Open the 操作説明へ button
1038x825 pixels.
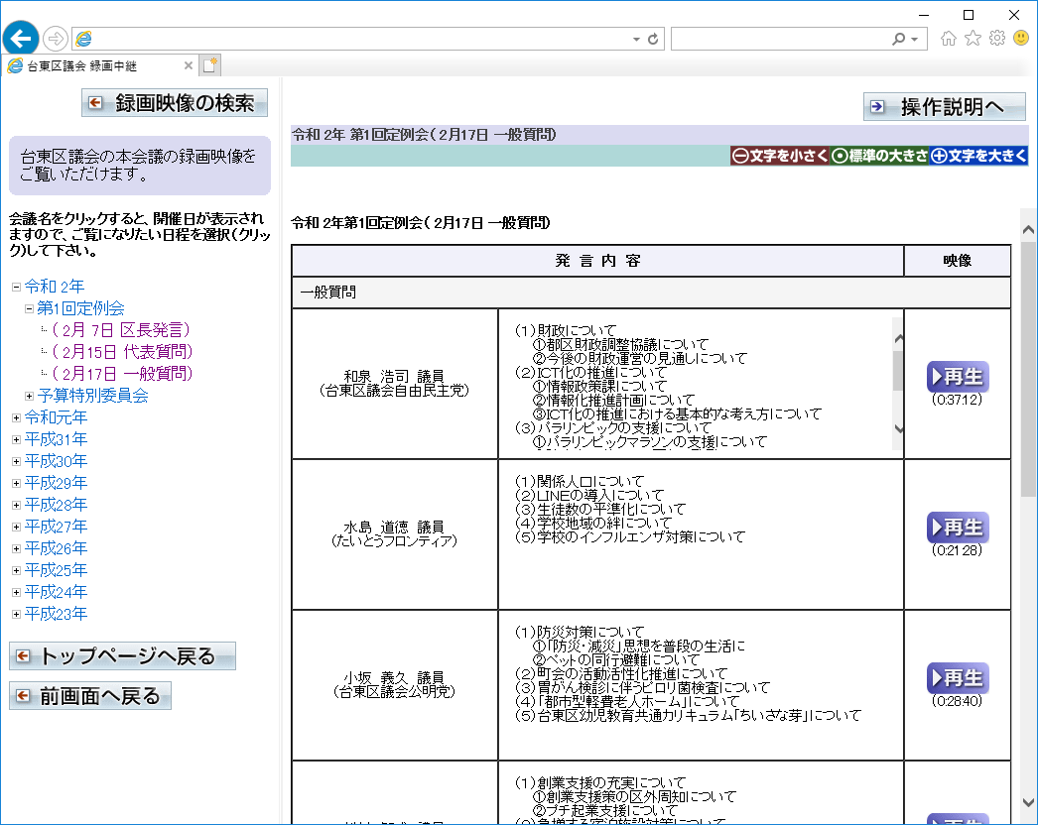tap(945, 106)
